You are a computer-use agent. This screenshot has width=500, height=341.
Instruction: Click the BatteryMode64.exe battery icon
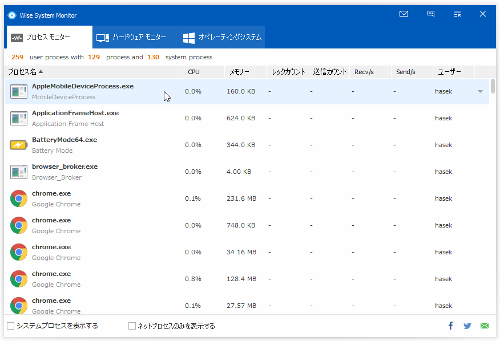tap(19, 145)
